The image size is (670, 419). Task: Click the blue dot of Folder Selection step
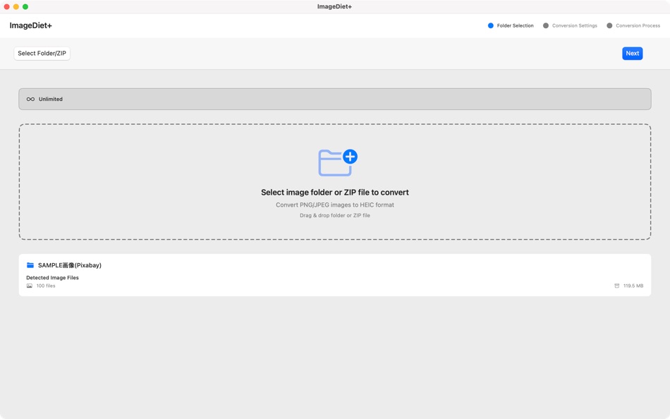click(491, 25)
